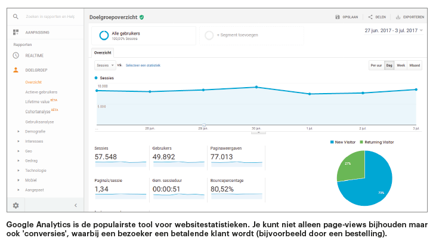Open the Aanpassing dashboard icon
The height and width of the screenshot is (244, 436).
coord(16,32)
